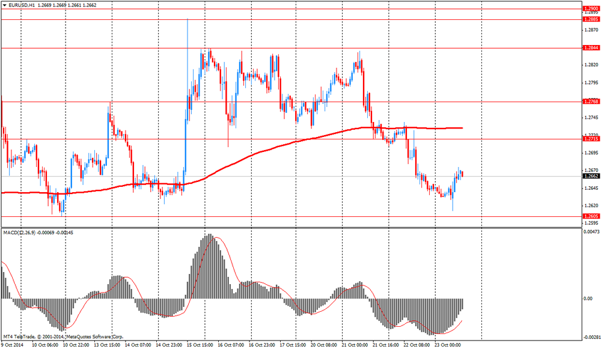Click the 16 Oct 23:00 time label
This screenshot has width=601, height=349.
pyautogui.click(x=262, y=345)
